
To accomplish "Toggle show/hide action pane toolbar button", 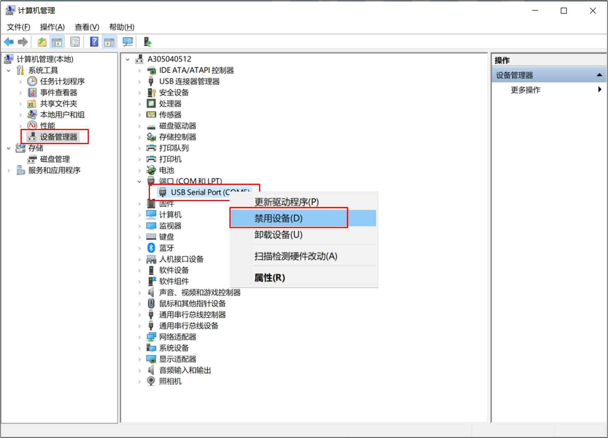I will click(109, 42).
